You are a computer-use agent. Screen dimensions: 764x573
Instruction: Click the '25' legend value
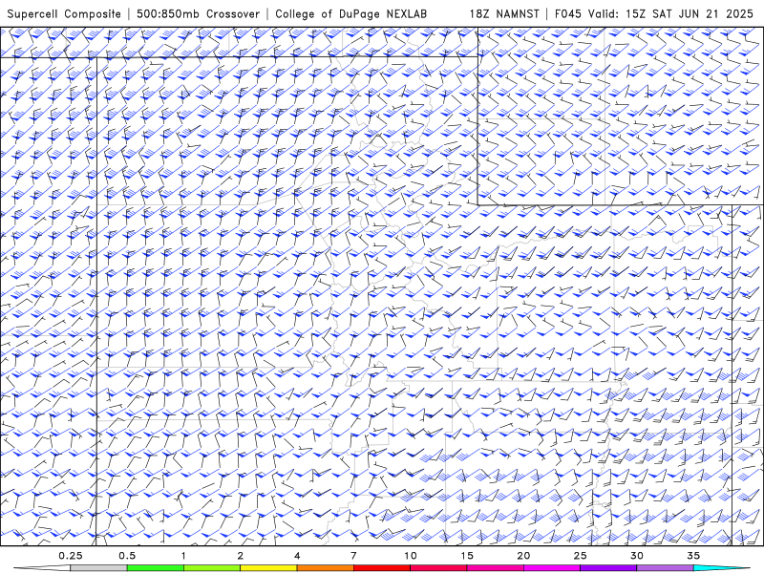[581, 556]
